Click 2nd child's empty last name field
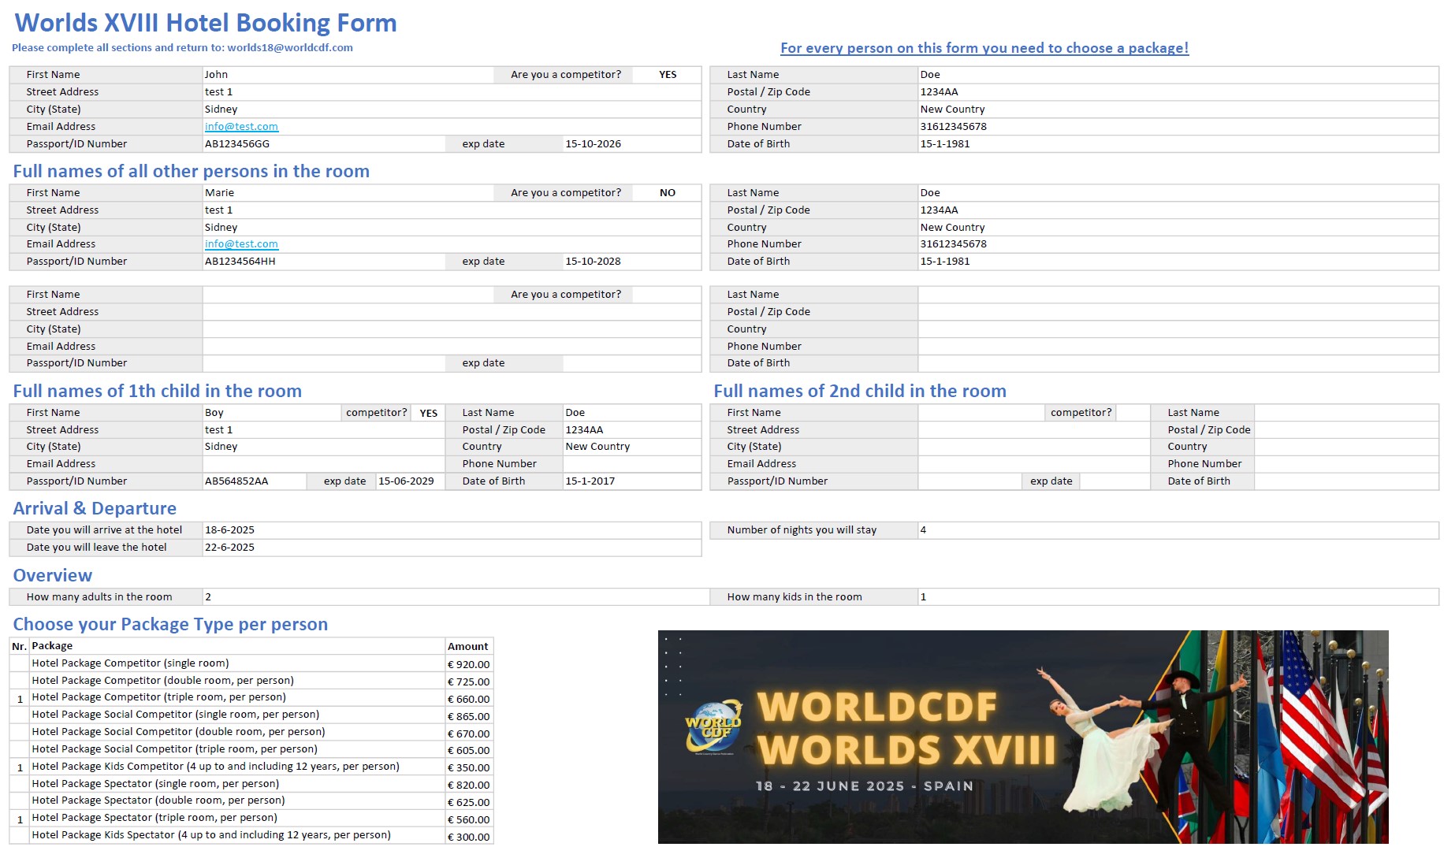 point(1346,413)
